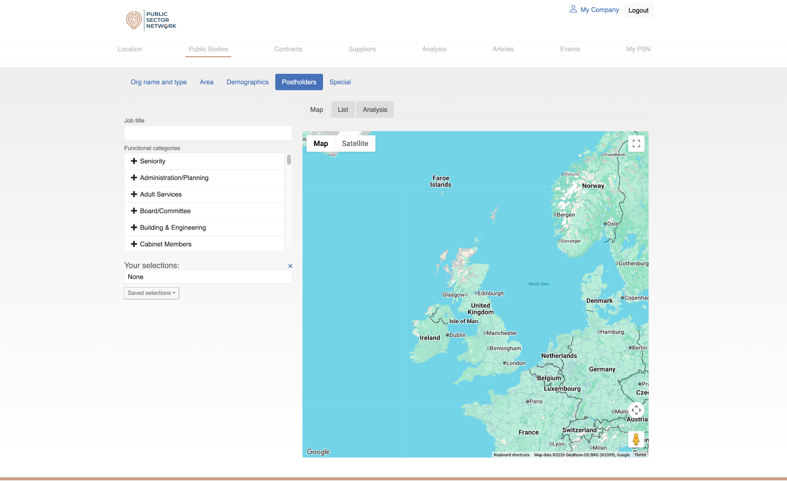Click the Logout button
This screenshot has width=787, height=481.
click(x=638, y=10)
